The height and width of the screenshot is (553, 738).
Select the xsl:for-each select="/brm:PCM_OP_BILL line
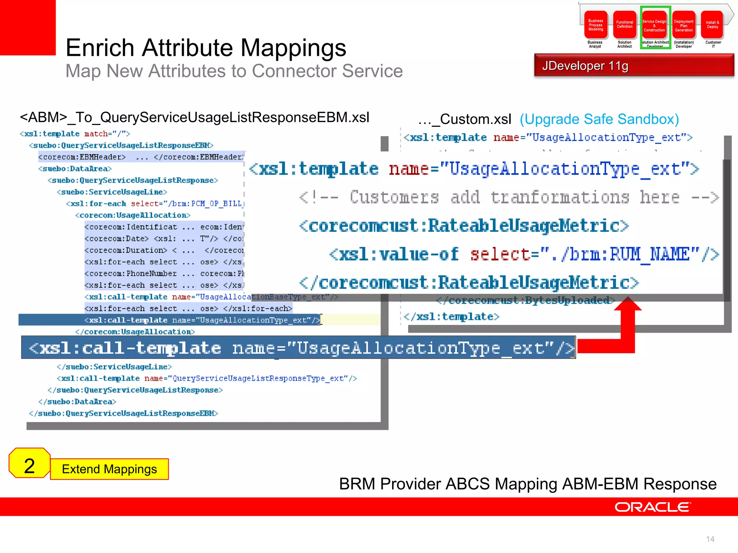click(155, 204)
